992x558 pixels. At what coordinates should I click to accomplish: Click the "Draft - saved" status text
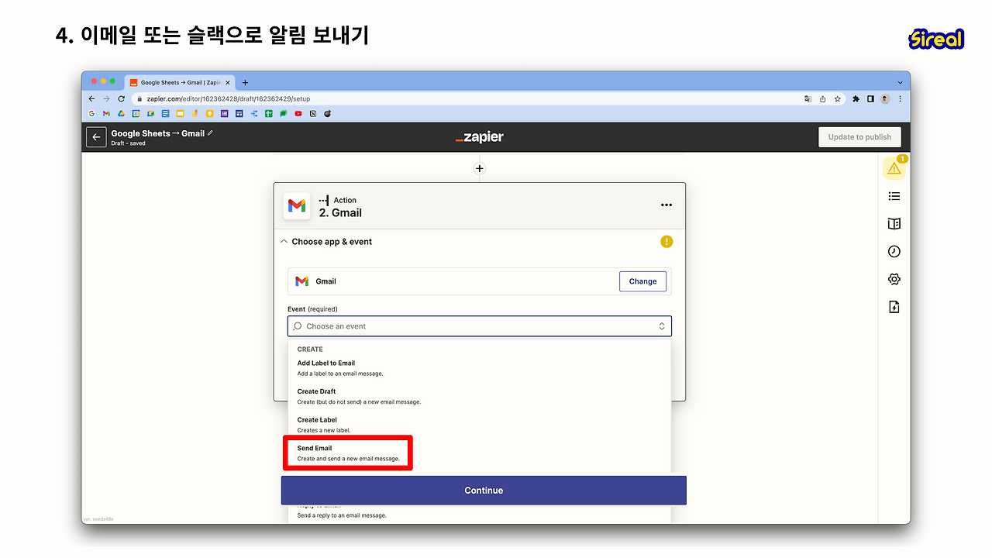point(128,143)
